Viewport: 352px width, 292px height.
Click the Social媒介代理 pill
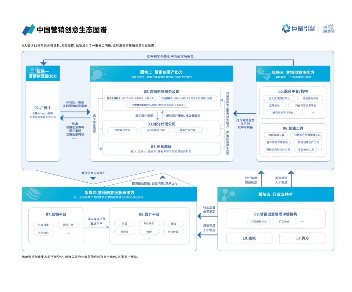click(x=155, y=130)
